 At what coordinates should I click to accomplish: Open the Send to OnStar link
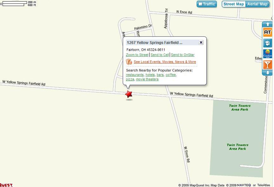click(183, 55)
